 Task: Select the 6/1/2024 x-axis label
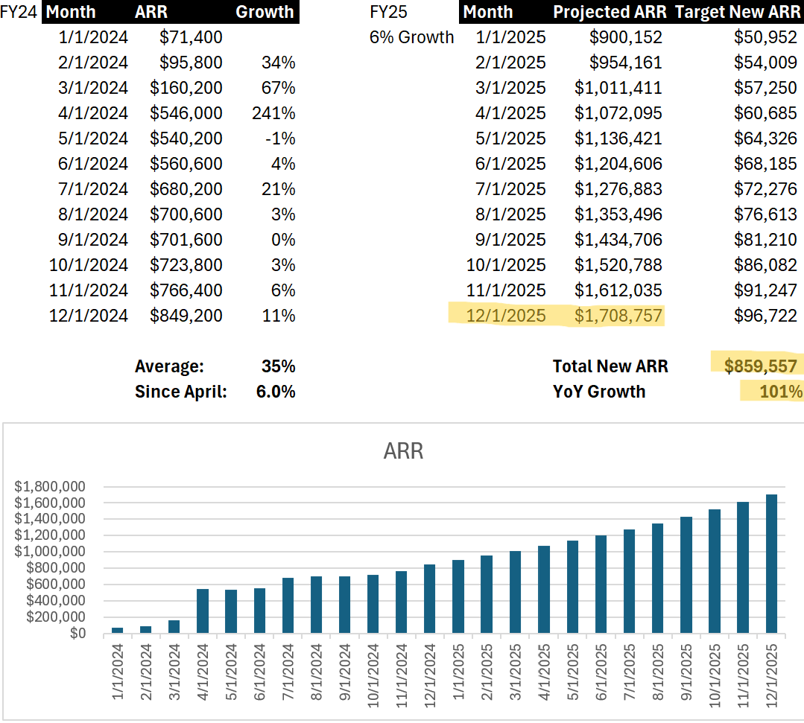coord(260,672)
